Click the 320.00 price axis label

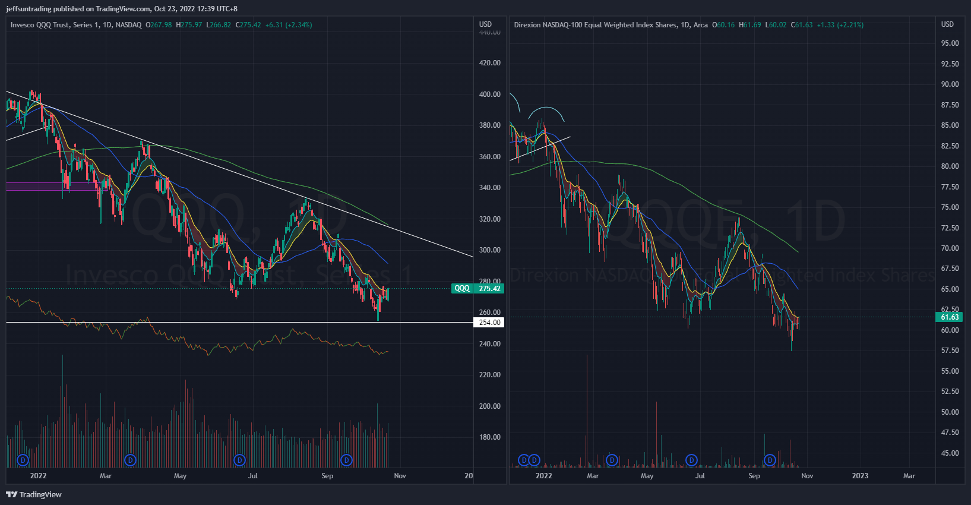(x=490, y=219)
